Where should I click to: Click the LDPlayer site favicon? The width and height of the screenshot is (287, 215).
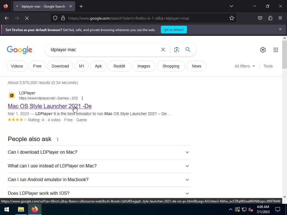12,95
